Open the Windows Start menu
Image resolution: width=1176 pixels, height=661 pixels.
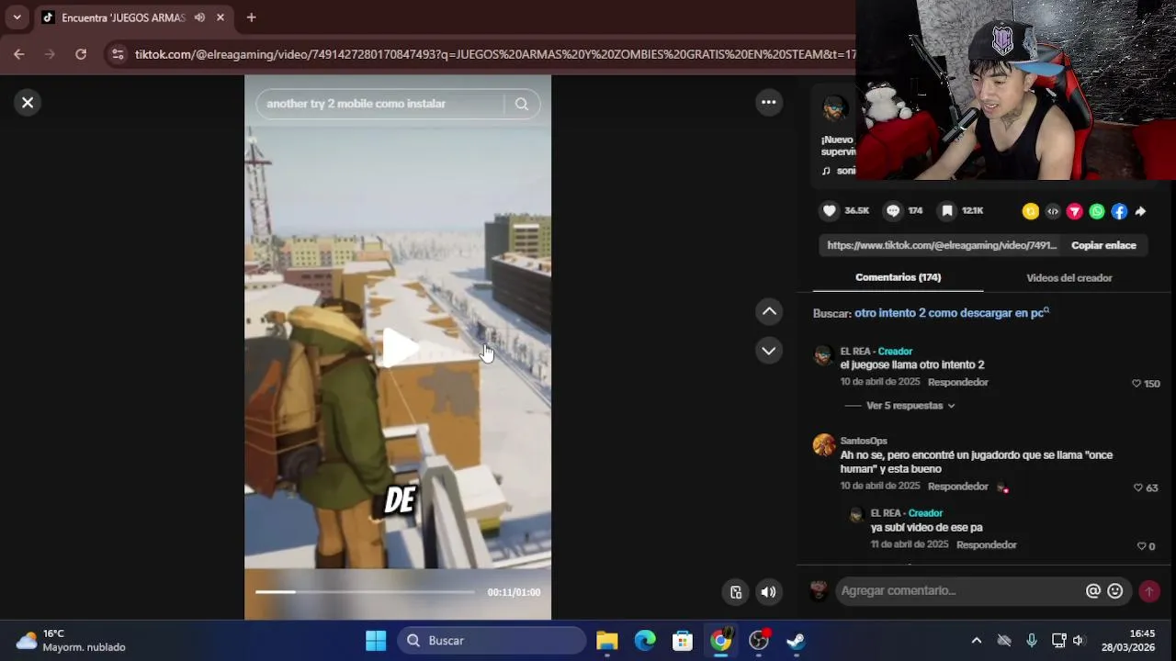376,641
